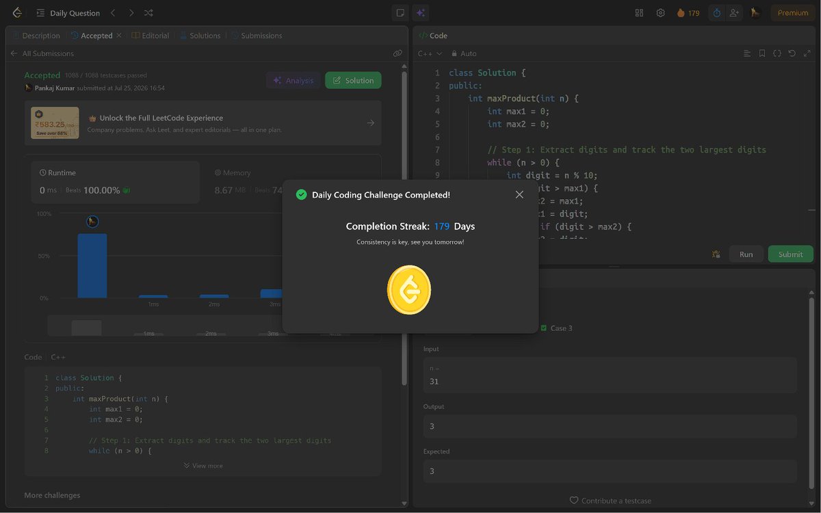Pick a random question with shuffle icon
The width and height of the screenshot is (821, 513).
pyautogui.click(x=149, y=13)
